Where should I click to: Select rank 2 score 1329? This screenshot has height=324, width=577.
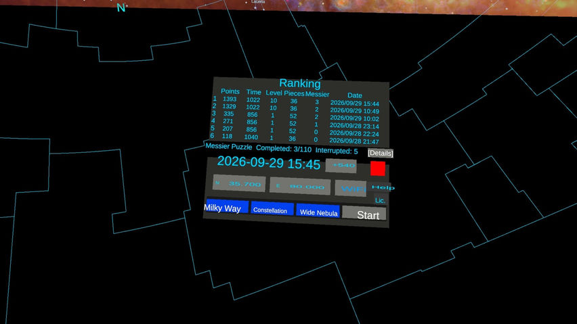pos(229,106)
